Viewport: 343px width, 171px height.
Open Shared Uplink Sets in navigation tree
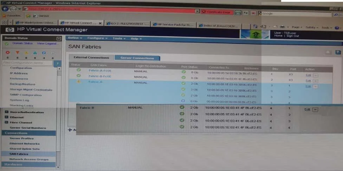pos(24,149)
